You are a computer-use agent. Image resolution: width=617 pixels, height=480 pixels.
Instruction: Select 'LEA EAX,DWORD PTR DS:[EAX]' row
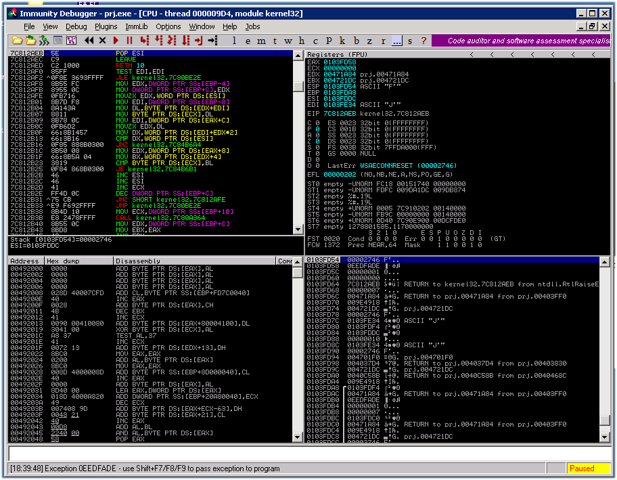(151, 390)
